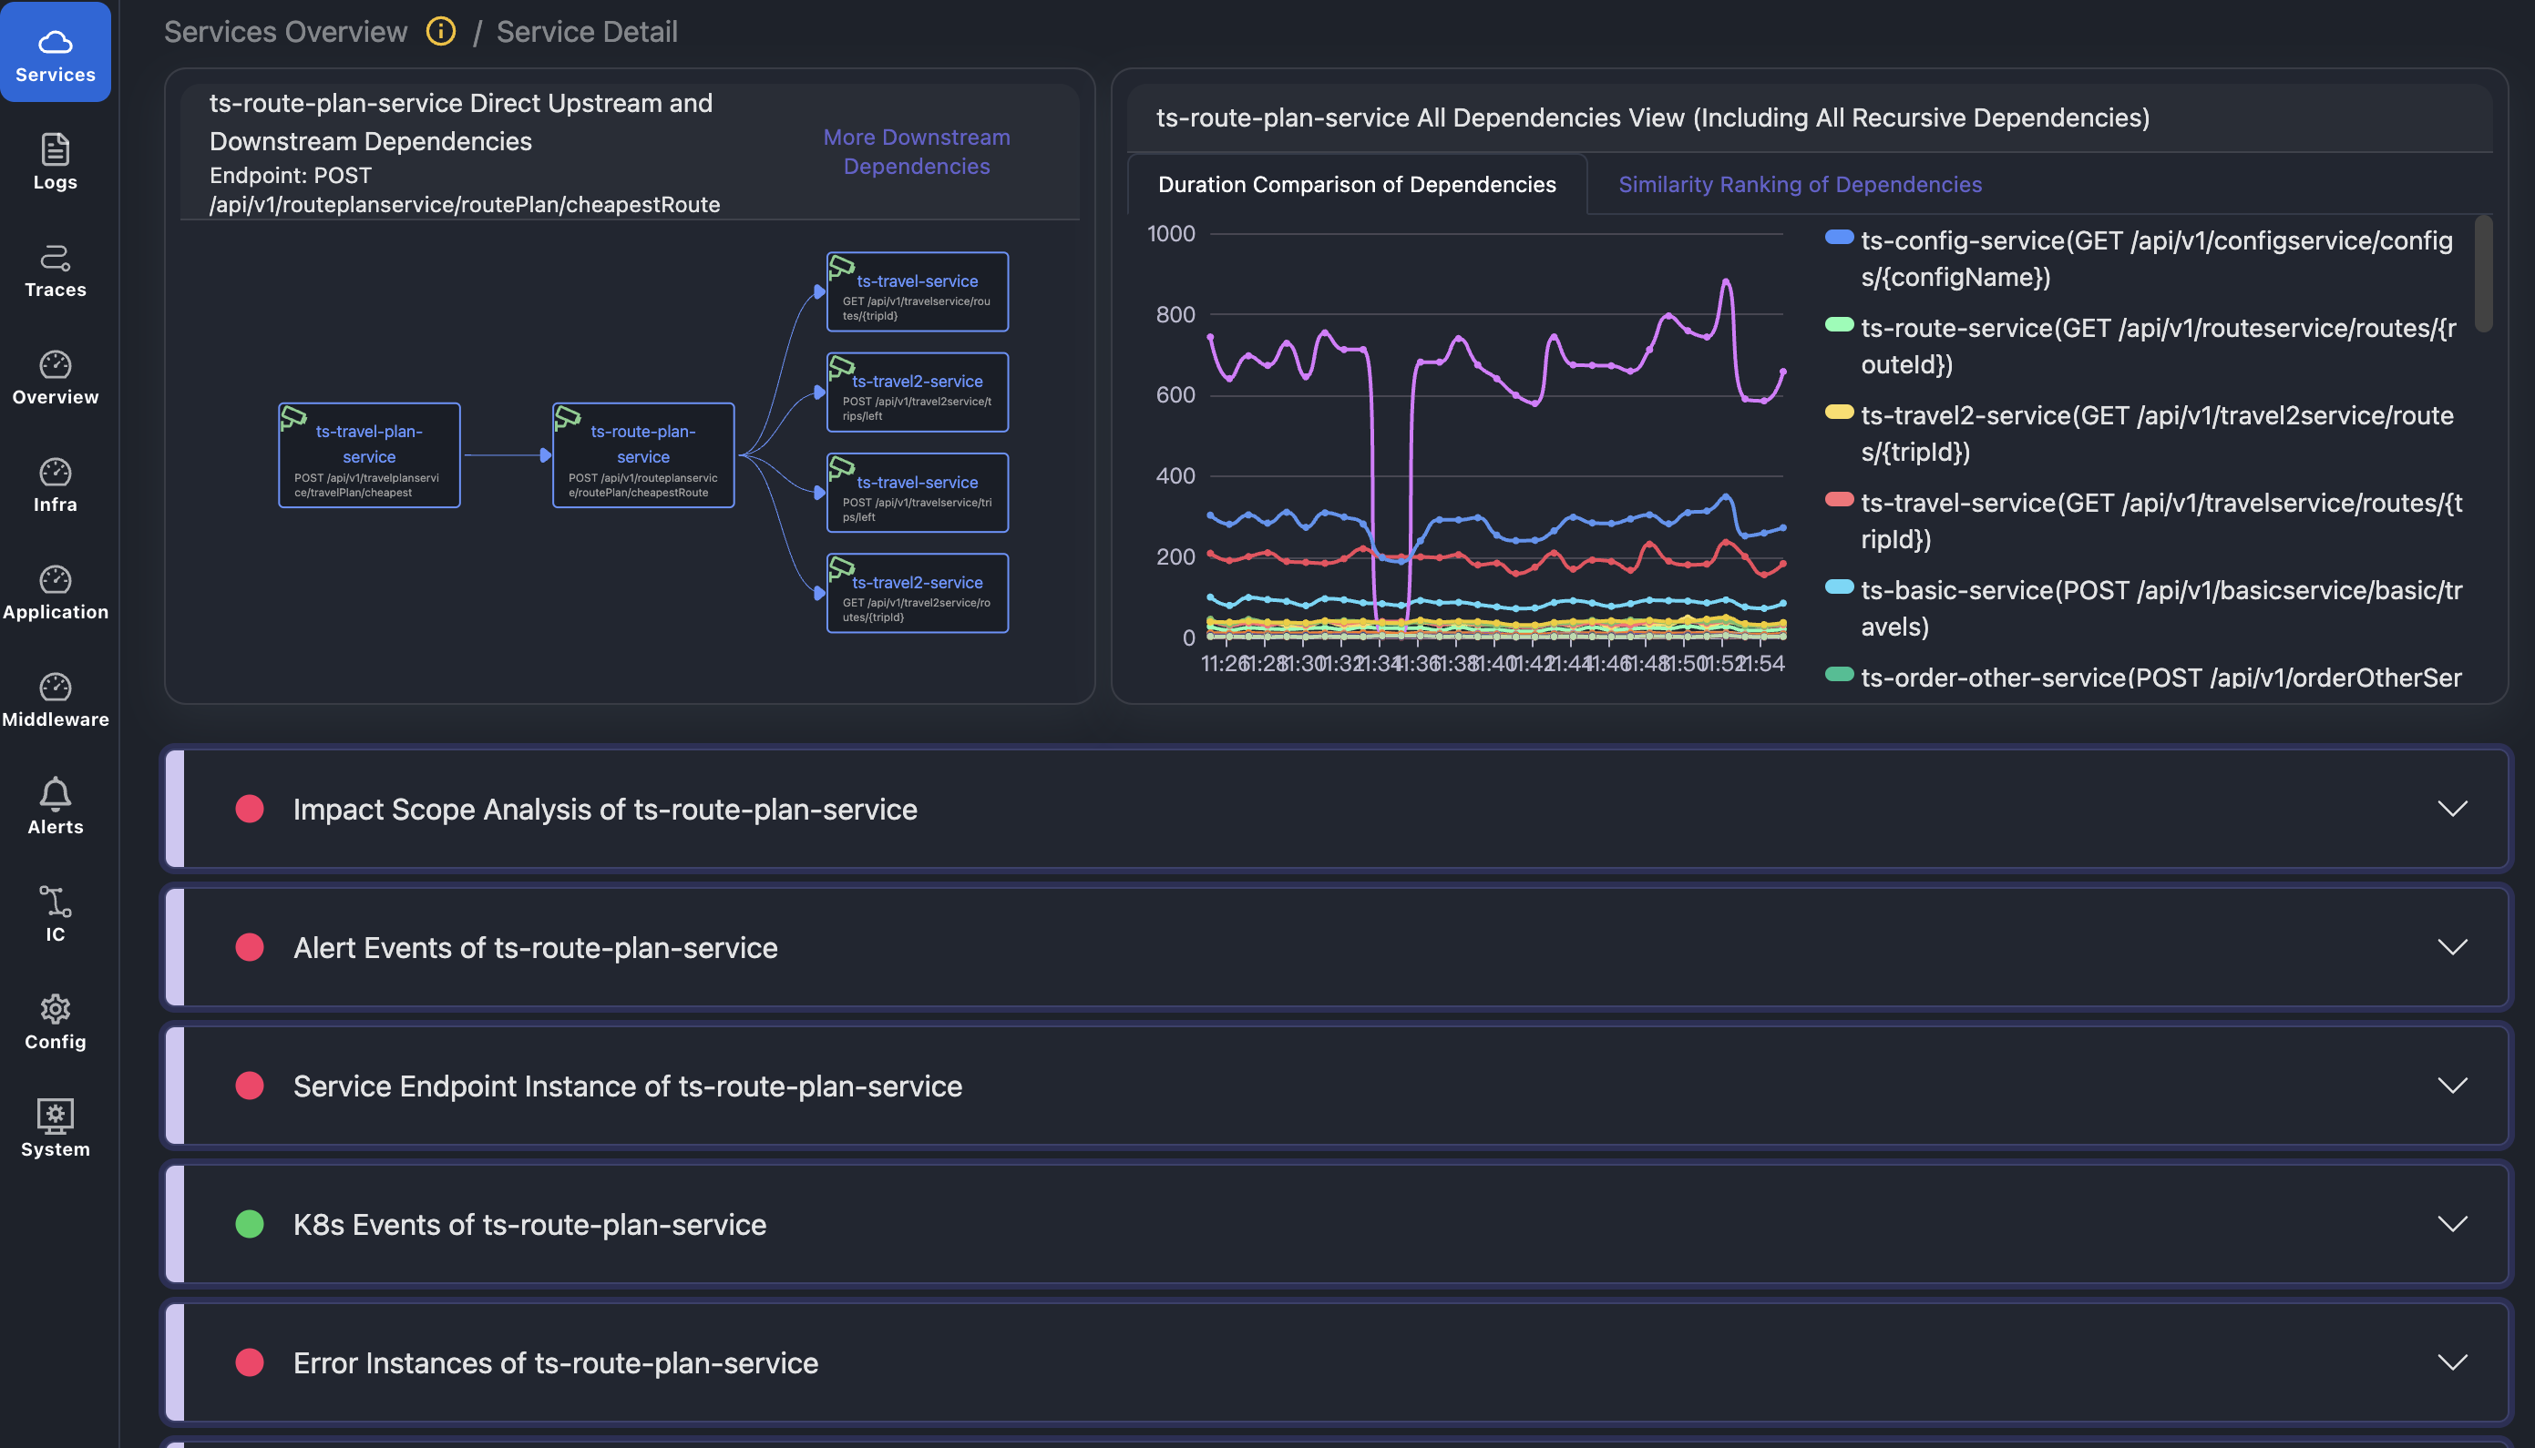
Task: Open the Services panel in sidebar
Action: (55, 50)
